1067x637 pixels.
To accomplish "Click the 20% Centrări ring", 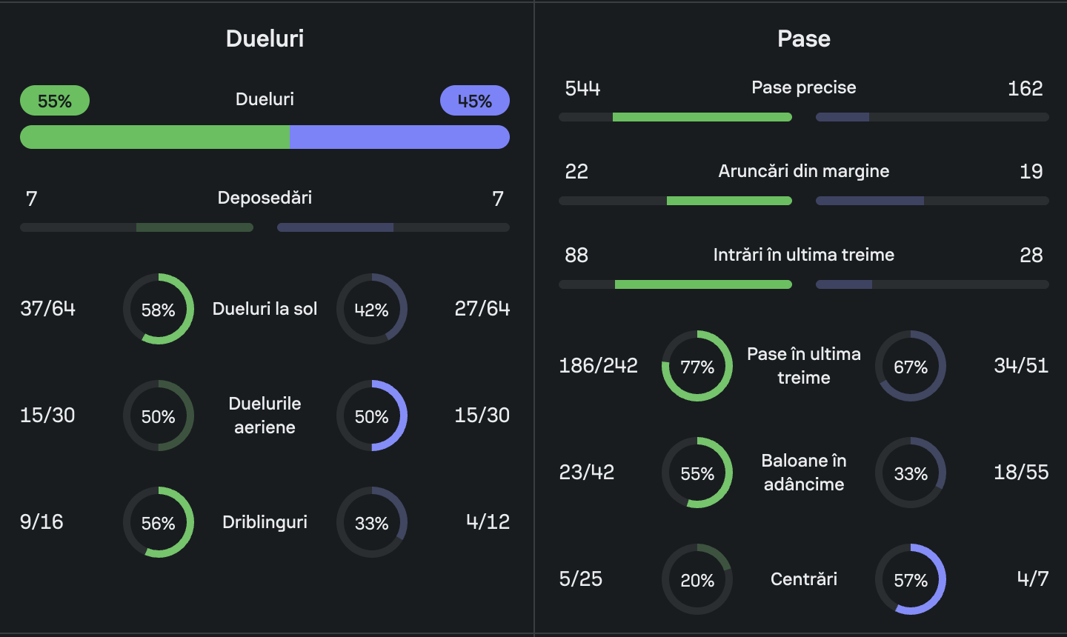I will (697, 579).
